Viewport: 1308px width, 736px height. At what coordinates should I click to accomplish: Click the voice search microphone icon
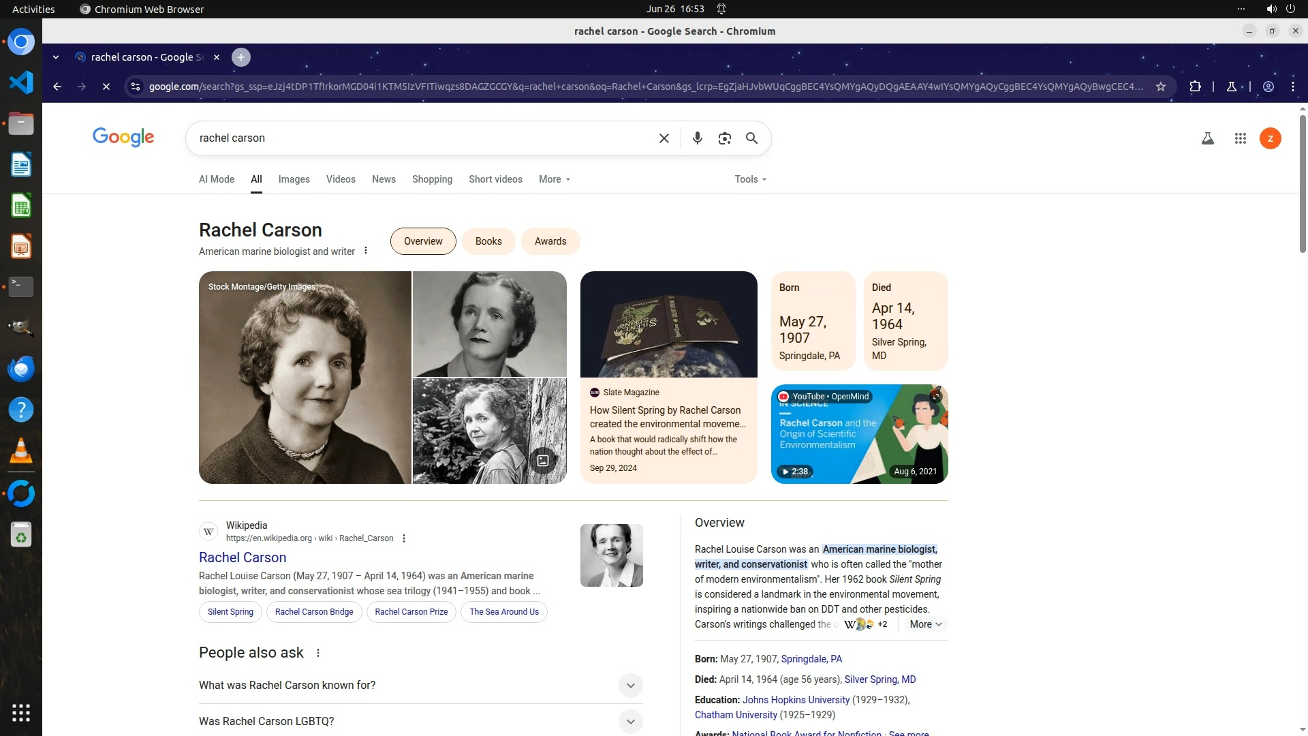(697, 138)
